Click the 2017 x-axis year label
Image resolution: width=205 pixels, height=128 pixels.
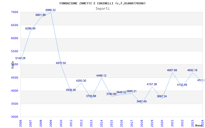point(132,123)
